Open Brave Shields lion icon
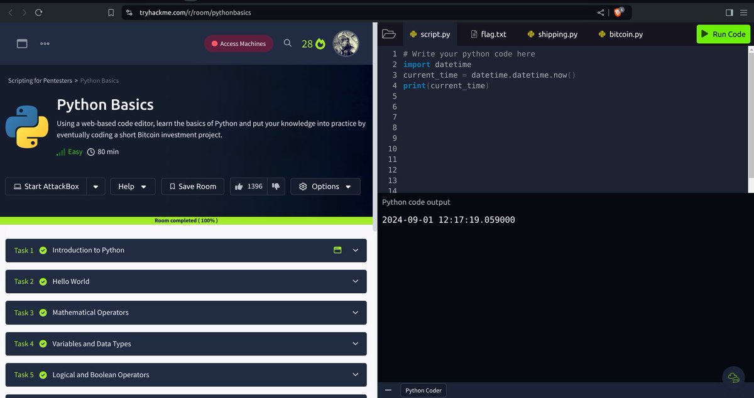Viewport: 754px width, 398px height. pyautogui.click(x=618, y=12)
